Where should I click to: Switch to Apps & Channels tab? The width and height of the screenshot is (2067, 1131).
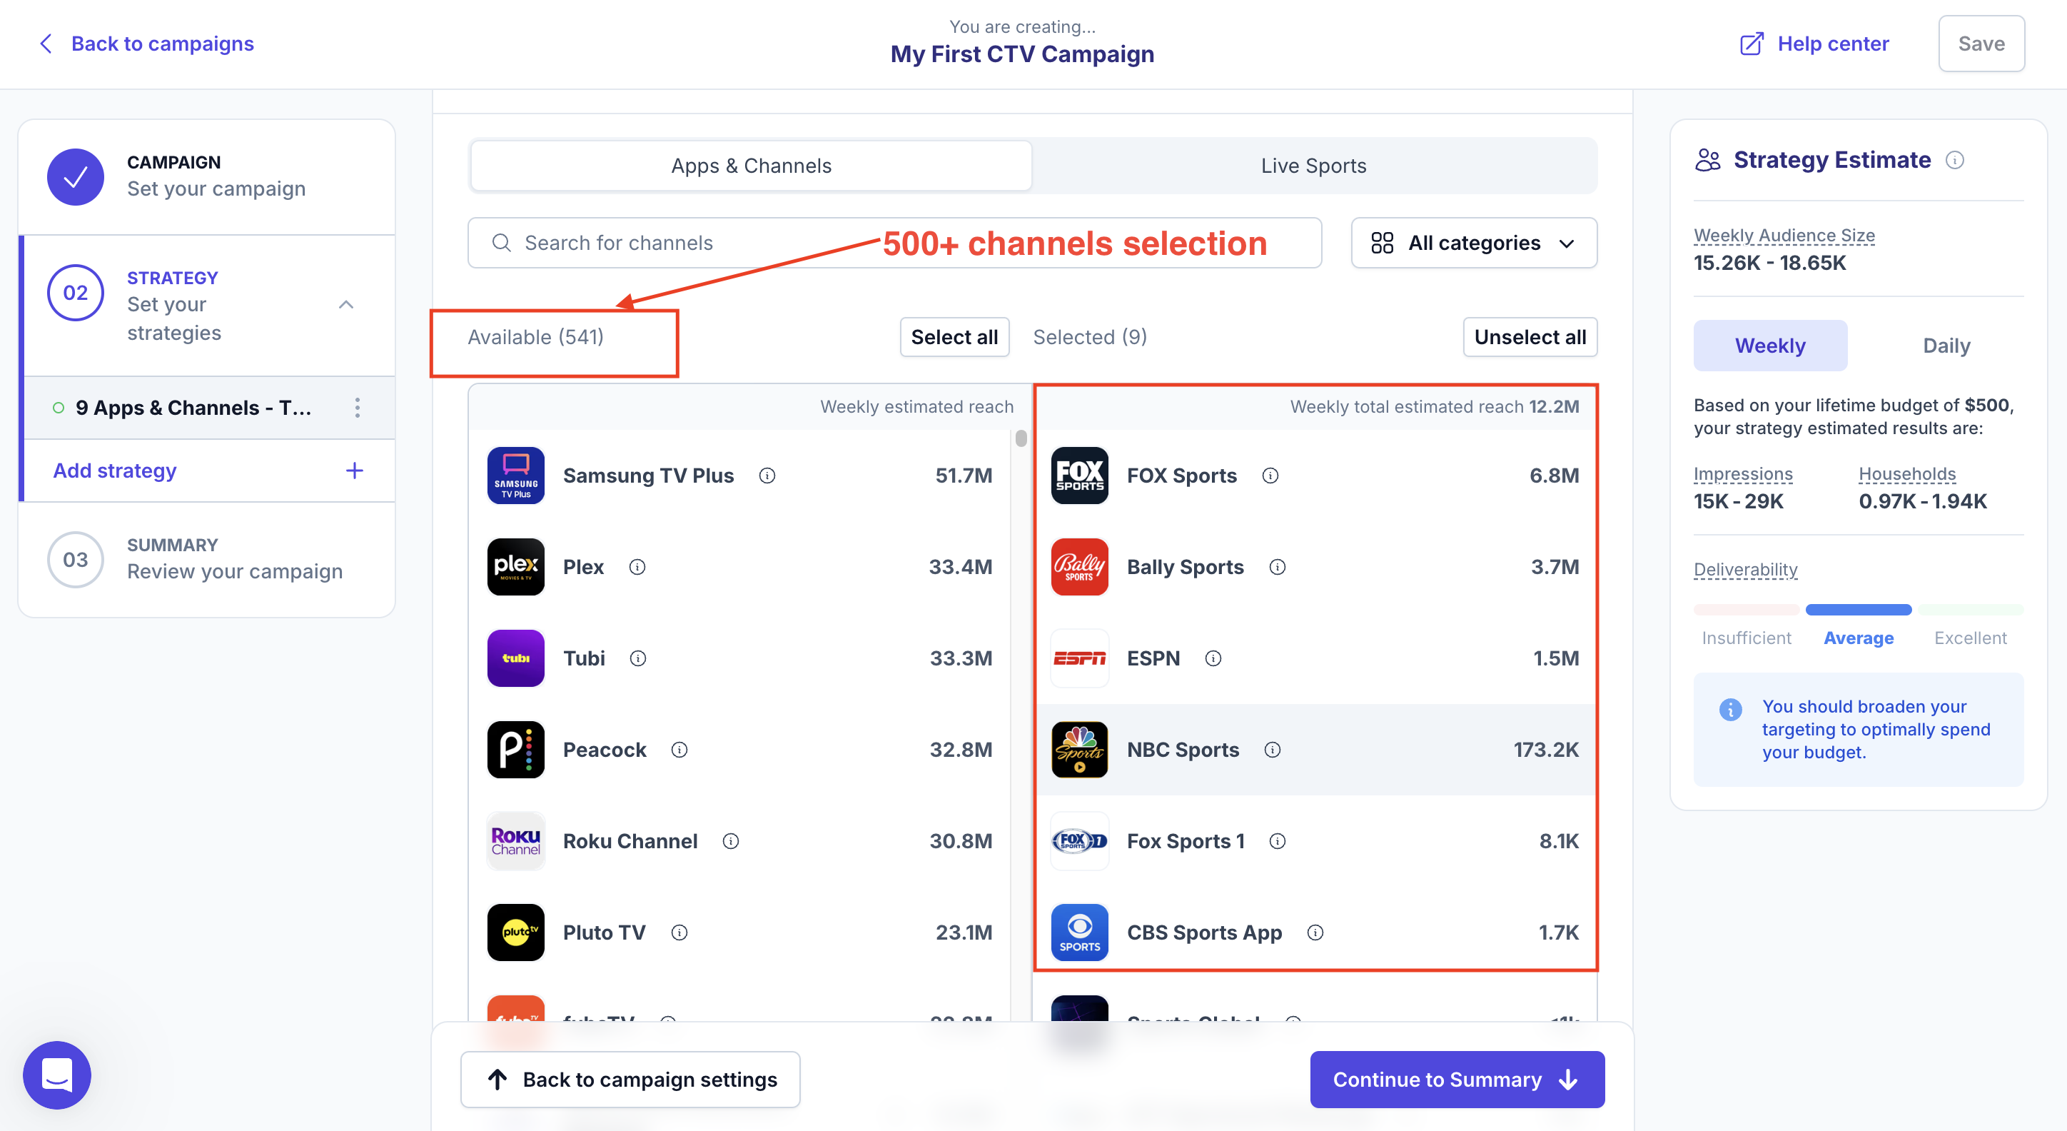tap(751, 166)
